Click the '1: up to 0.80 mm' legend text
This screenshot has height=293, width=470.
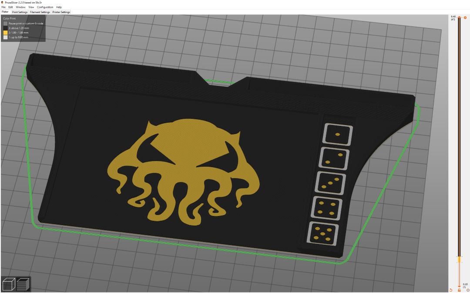point(18,37)
